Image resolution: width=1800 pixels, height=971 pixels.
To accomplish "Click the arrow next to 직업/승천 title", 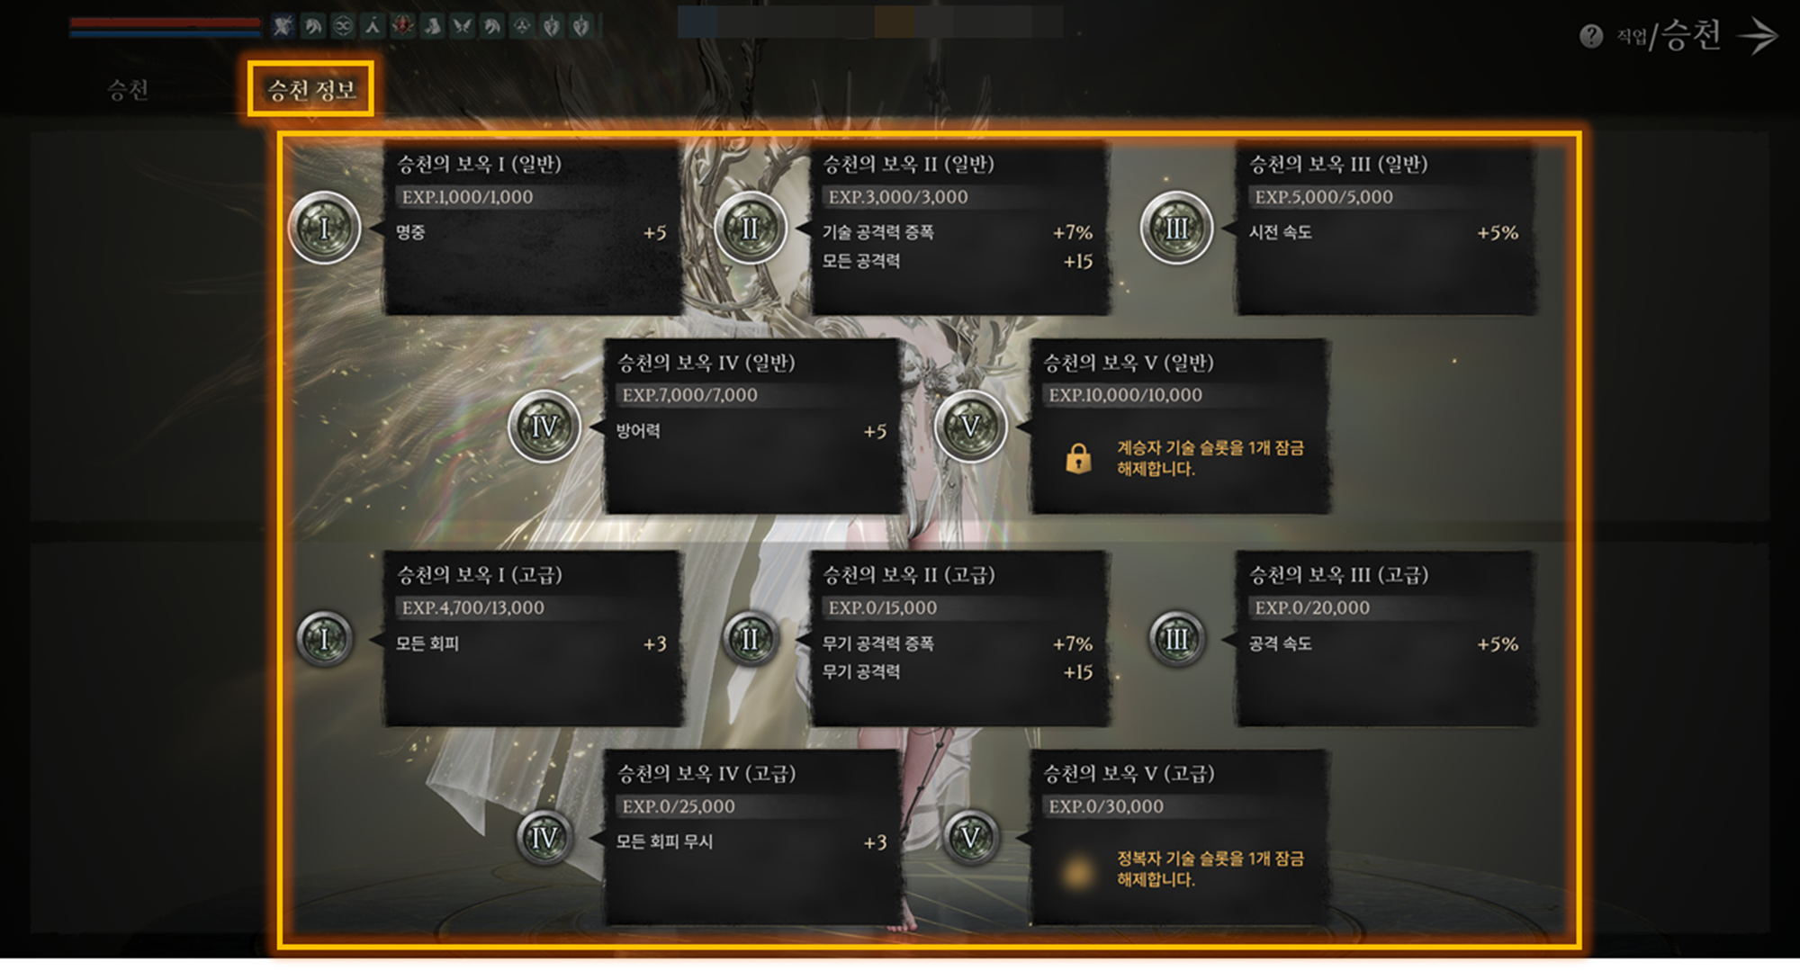I will coord(1758,36).
